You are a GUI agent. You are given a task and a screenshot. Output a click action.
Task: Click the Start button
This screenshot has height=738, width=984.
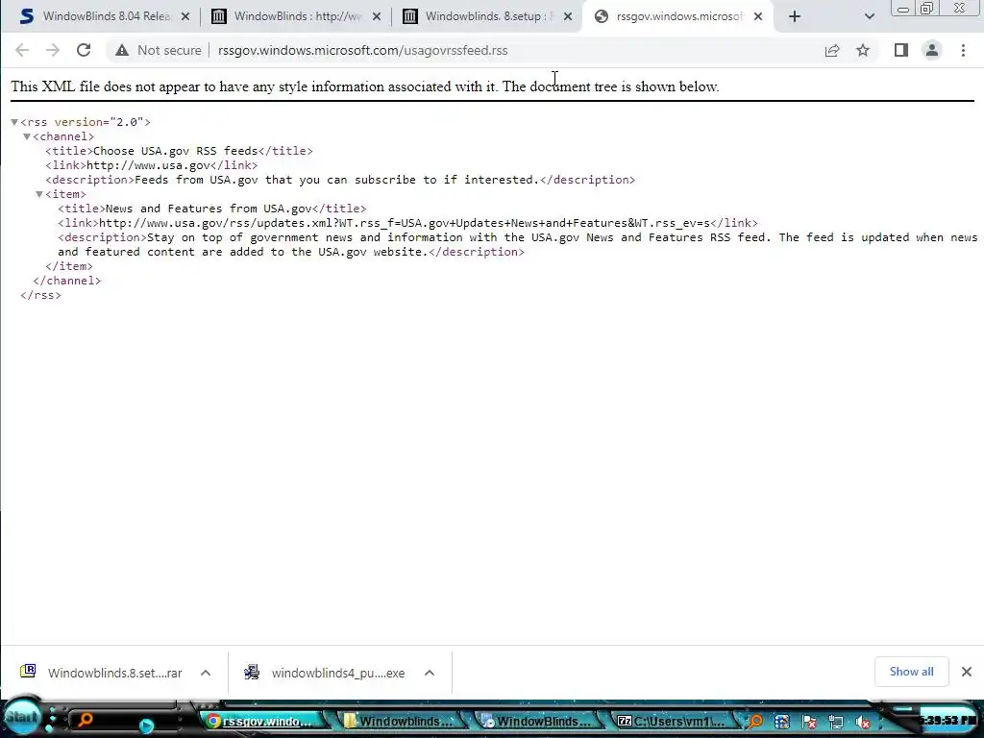coord(23,718)
